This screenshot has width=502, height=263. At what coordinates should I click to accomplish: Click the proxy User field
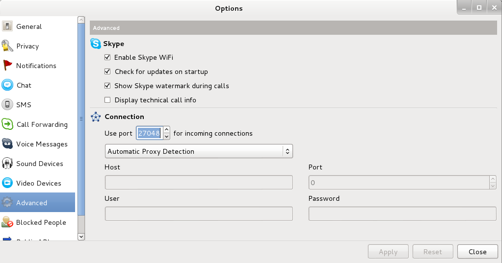coord(199,214)
